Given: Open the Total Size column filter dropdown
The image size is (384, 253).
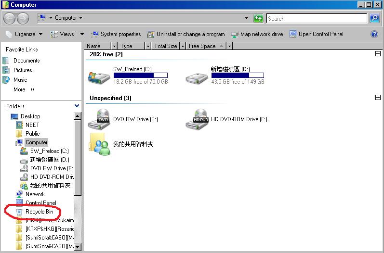Looking at the screenshot, I should coord(183,46).
